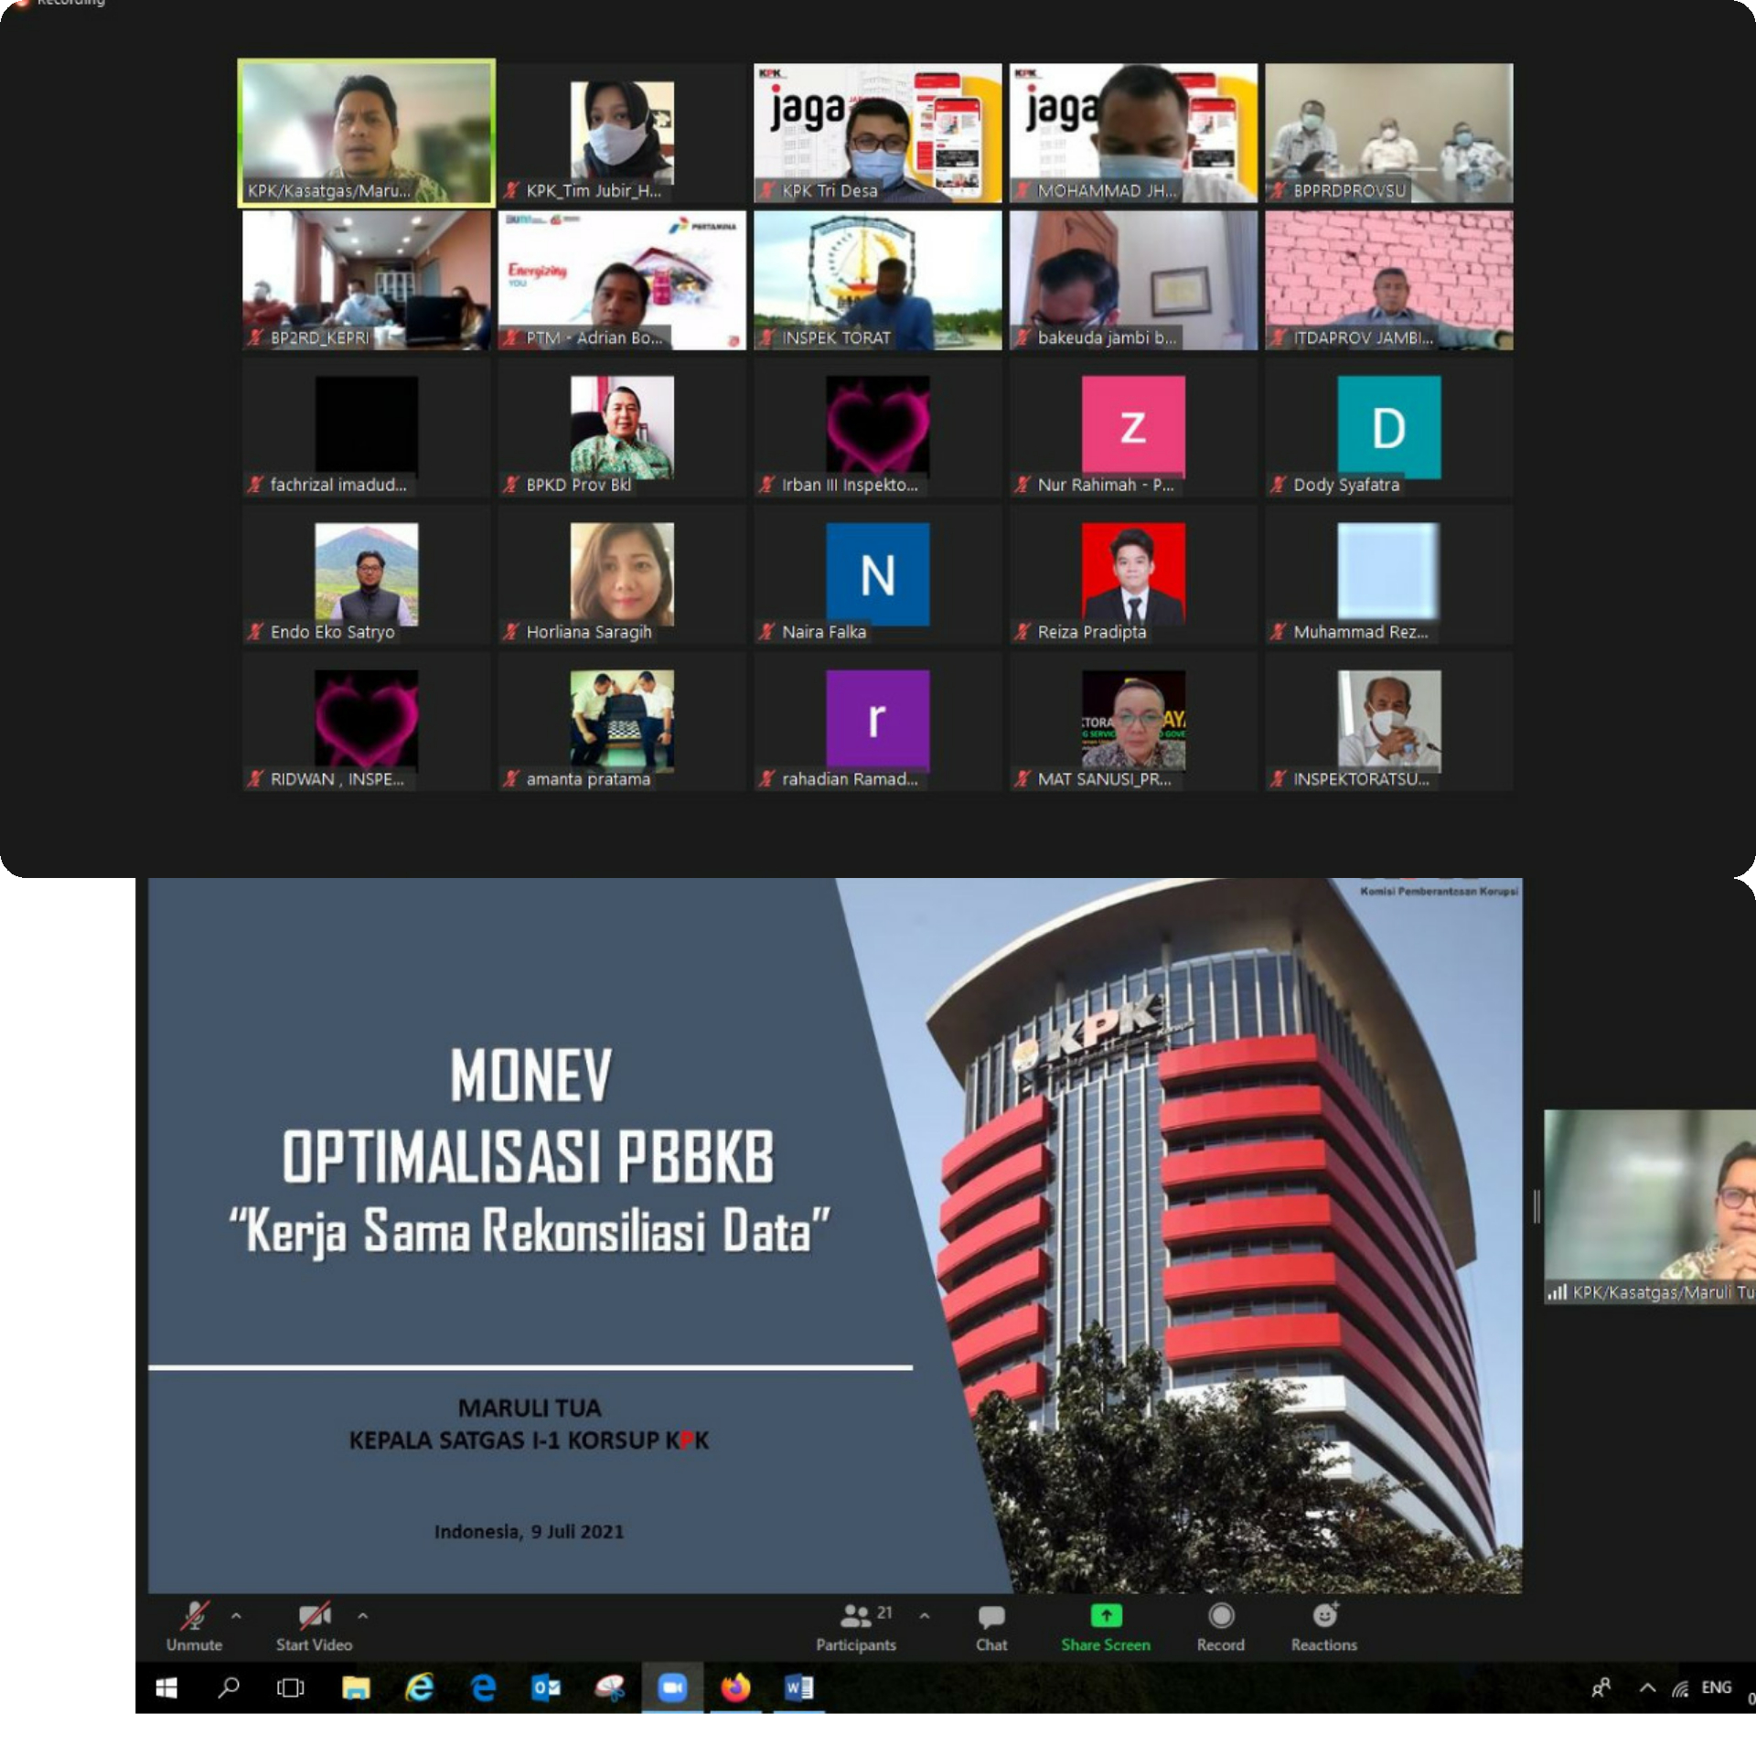
Task: Open Snipping Tool from taskbar
Action: 609,1687
